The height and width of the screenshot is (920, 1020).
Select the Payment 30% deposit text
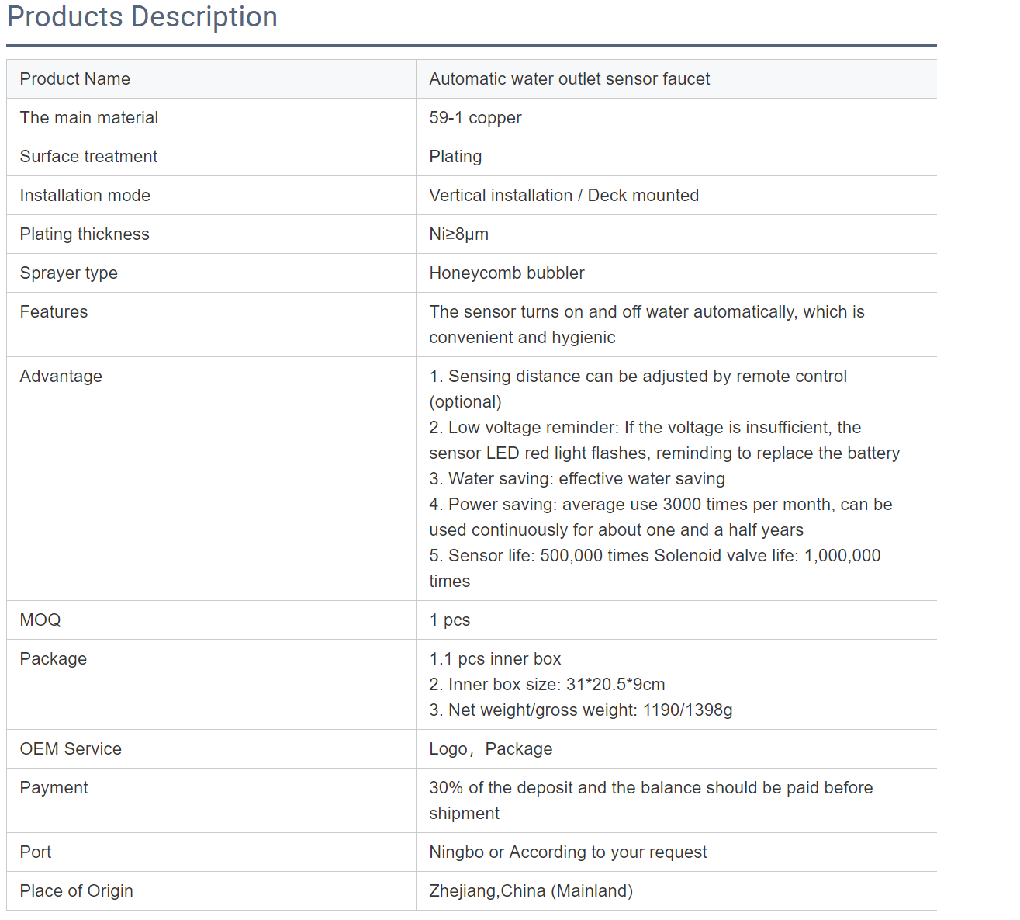point(651,800)
